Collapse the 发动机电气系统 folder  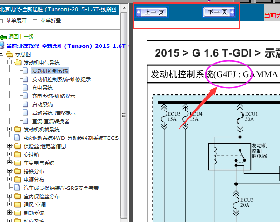9,62
